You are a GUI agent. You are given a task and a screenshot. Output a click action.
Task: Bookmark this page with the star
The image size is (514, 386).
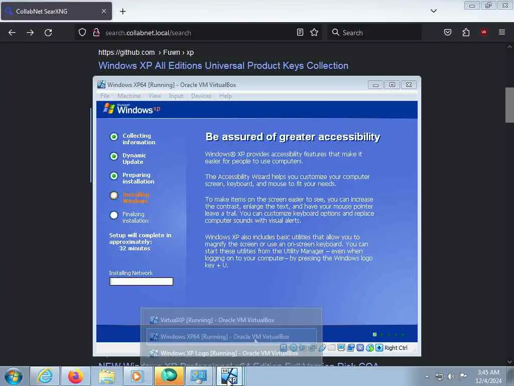point(314,33)
